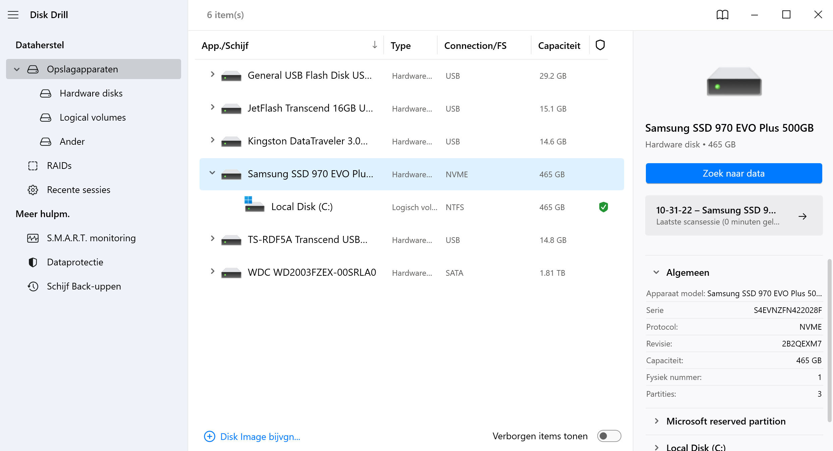The width and height of the screenshot is (833, 451).
Task: Sort by Connection/FS column header
Action: (475, 46)
